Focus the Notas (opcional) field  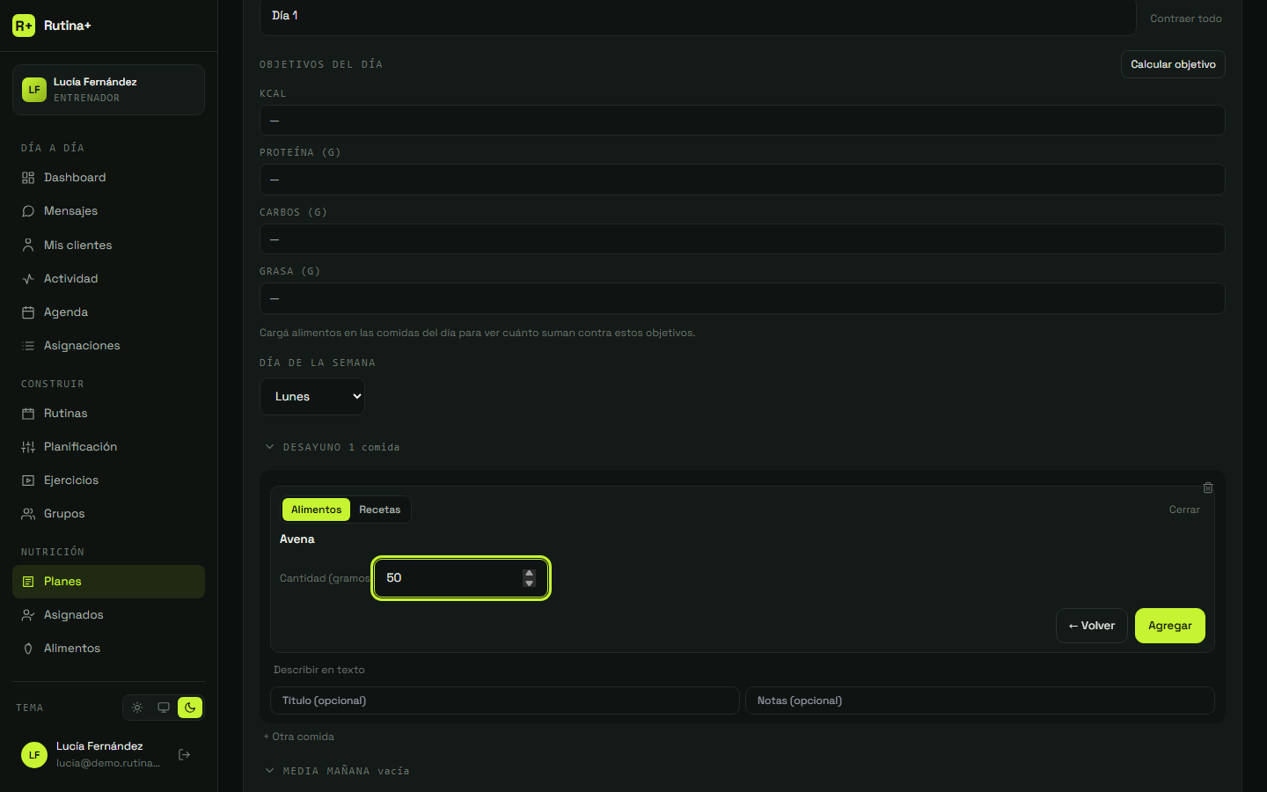pos(980,700)
